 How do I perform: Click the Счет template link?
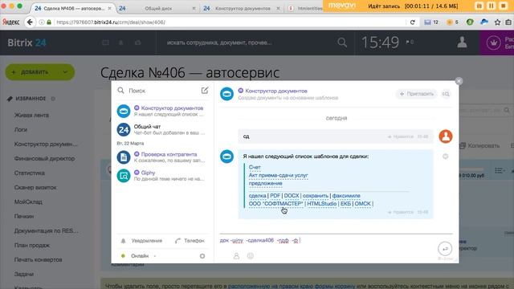coord(255,168)
